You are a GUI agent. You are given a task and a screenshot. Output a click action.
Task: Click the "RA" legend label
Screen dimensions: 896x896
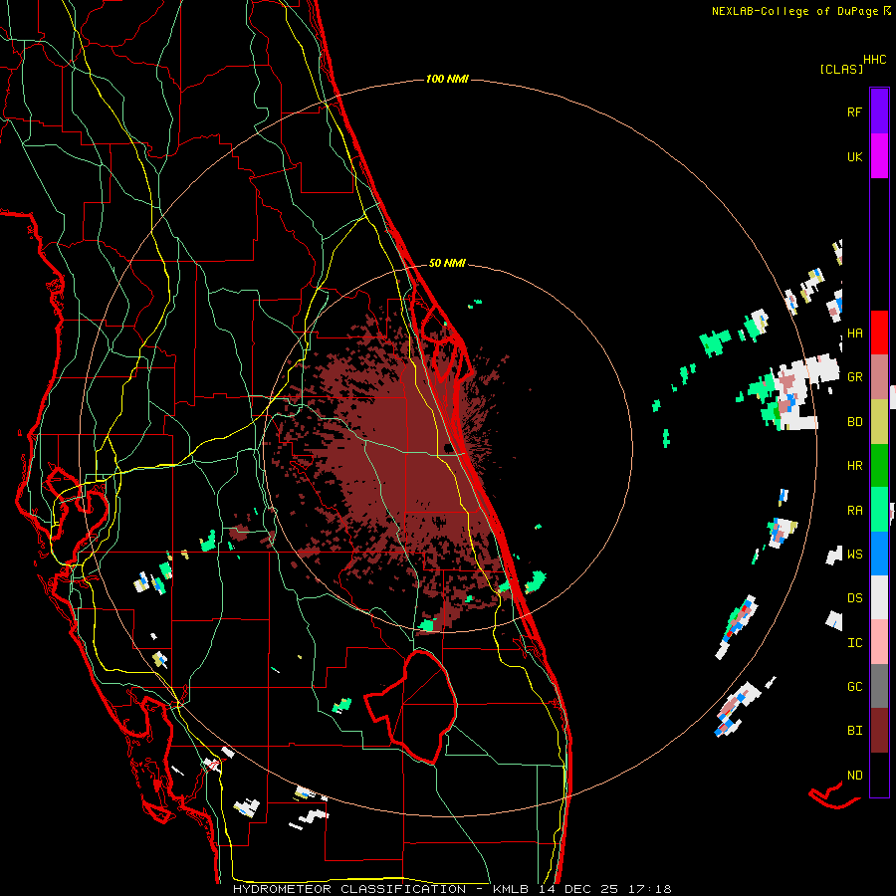click(x=855, y=510)
